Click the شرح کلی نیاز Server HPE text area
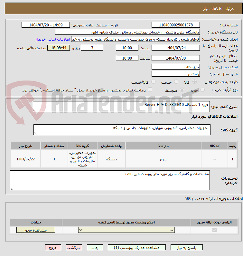This screenshot has height=256, width=243. pyautogui.click(x=121, y=107)
